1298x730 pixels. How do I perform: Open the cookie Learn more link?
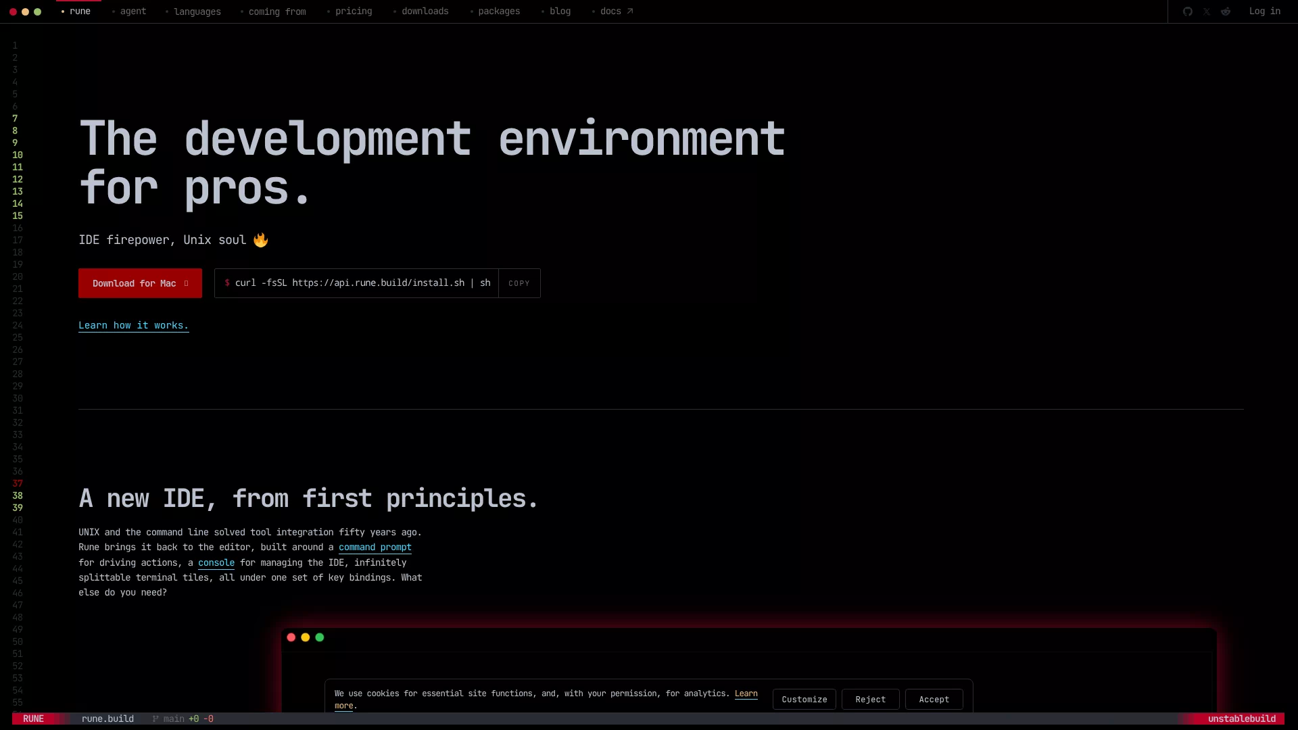746,694
